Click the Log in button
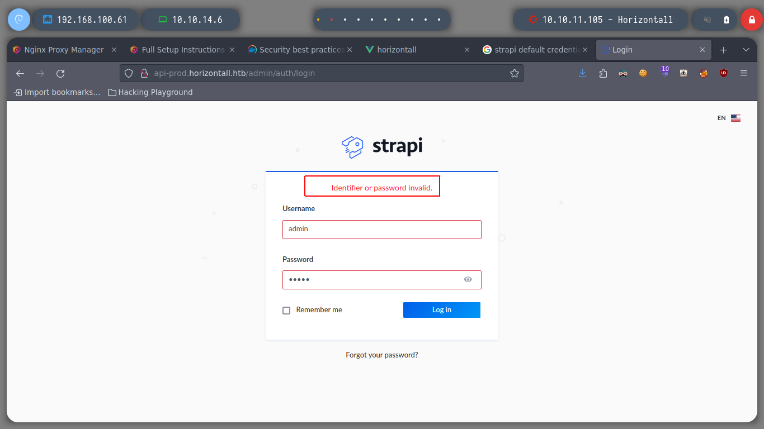This screenshot has width=764, height=429. tap(442, 310)
